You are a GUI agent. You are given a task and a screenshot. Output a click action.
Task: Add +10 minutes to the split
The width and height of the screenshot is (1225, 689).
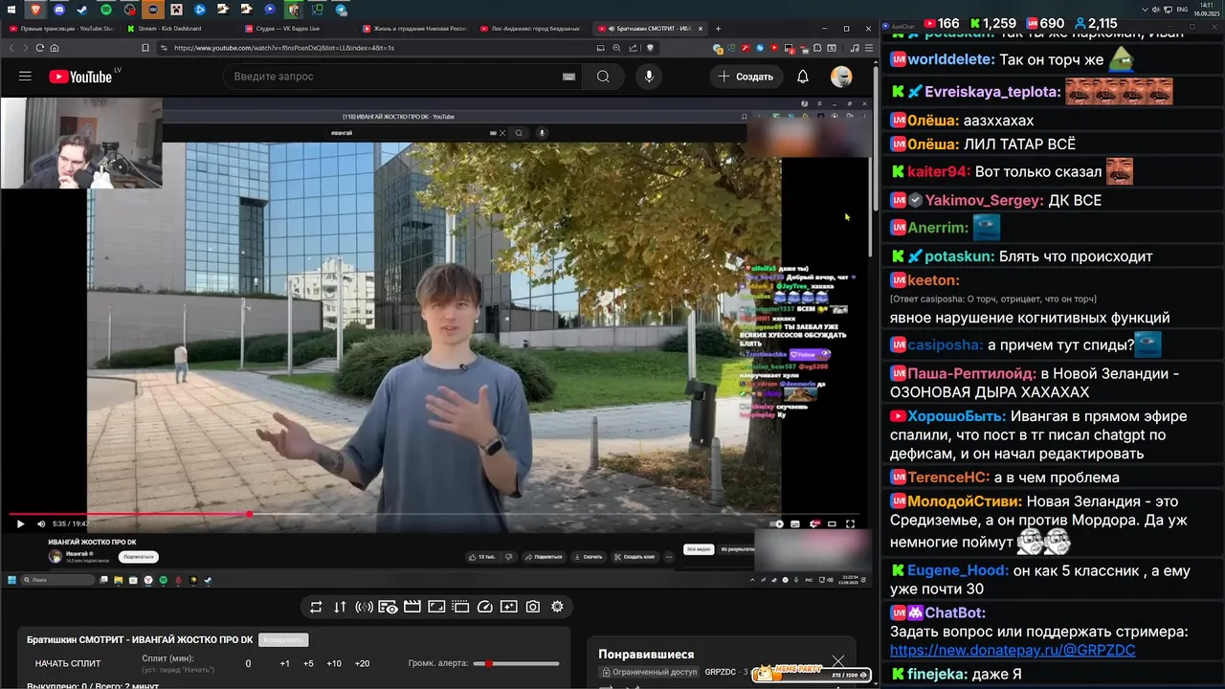coord(334,663)
